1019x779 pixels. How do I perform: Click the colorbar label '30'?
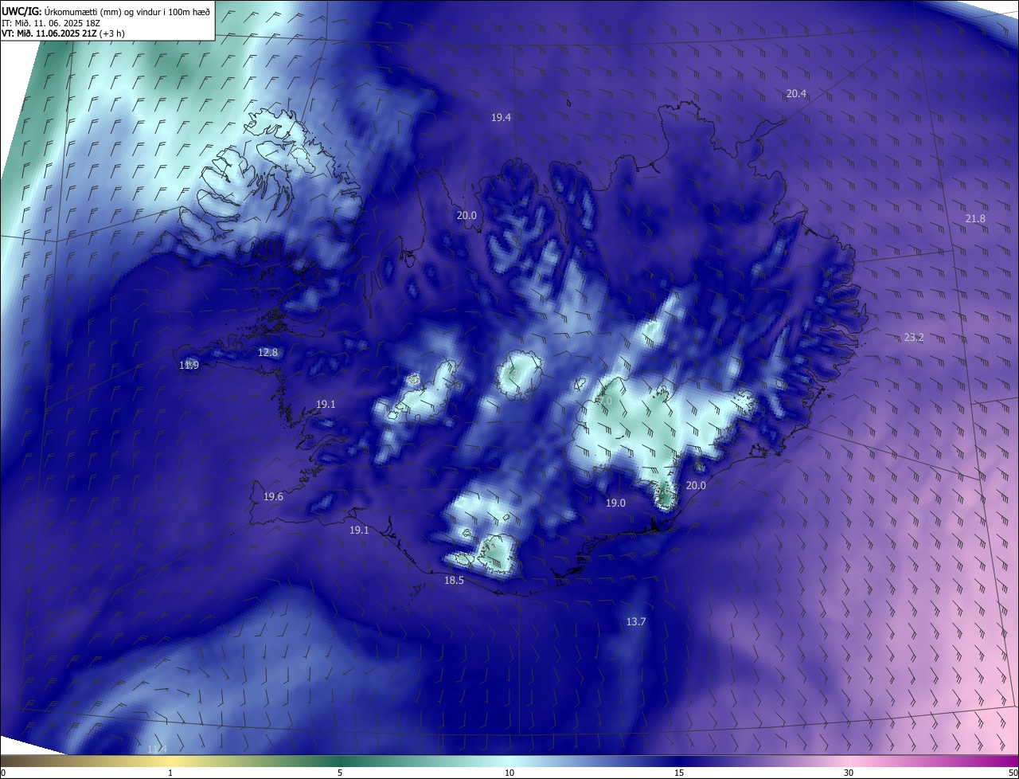click(x=849, y=773)
